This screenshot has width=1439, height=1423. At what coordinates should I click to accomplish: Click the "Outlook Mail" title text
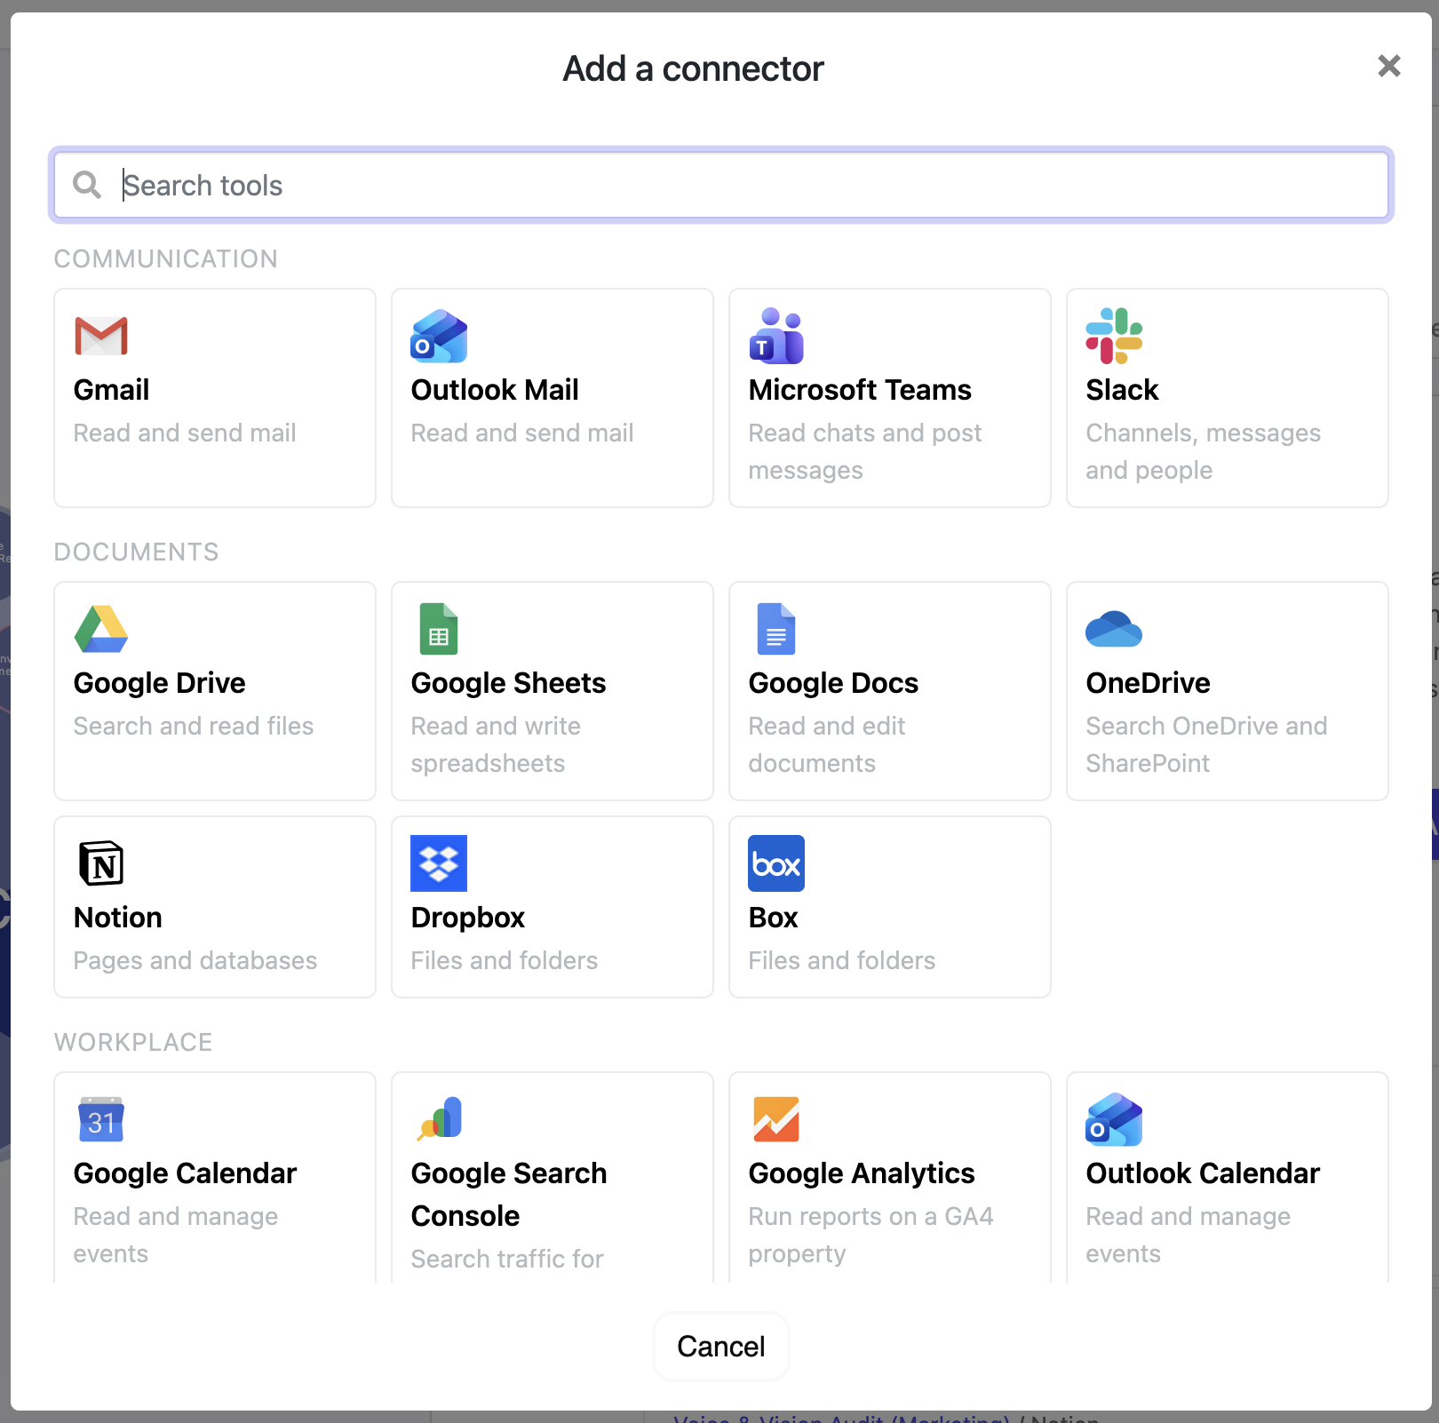pos(495,390)
